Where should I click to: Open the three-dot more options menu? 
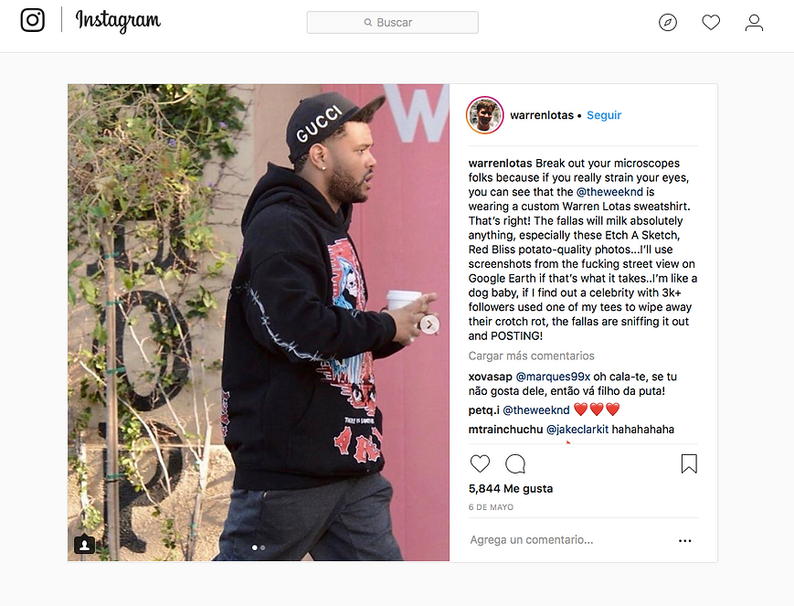pos(684,540)
